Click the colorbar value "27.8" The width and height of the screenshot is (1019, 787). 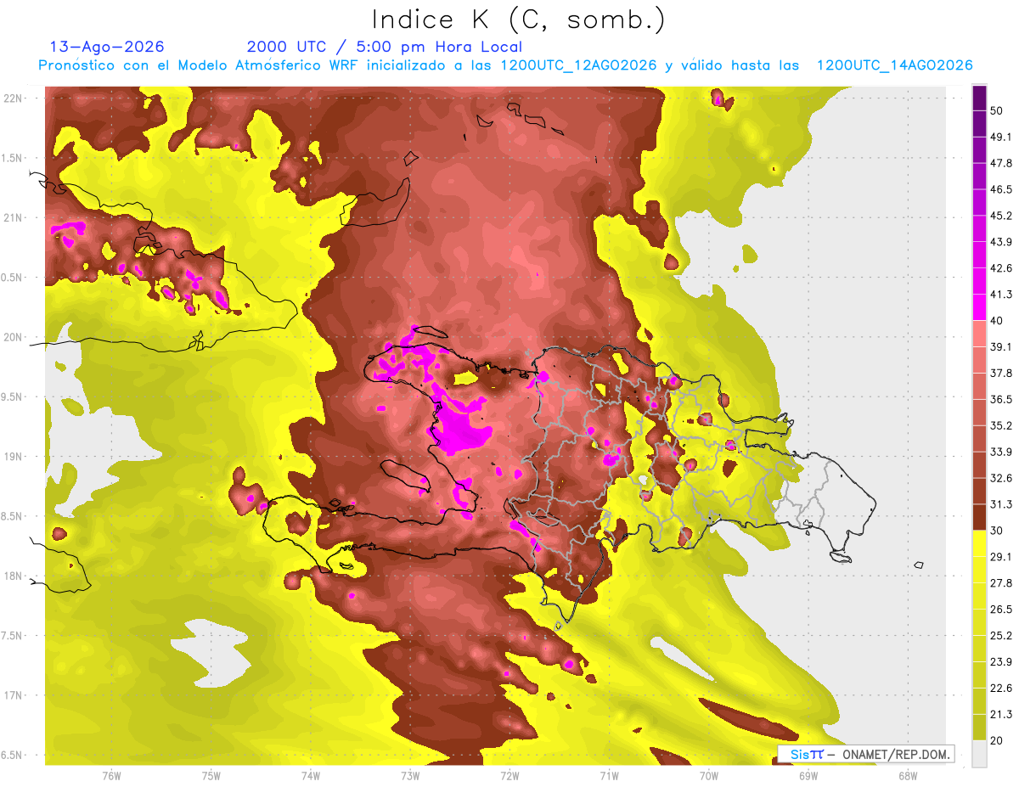1001,582
